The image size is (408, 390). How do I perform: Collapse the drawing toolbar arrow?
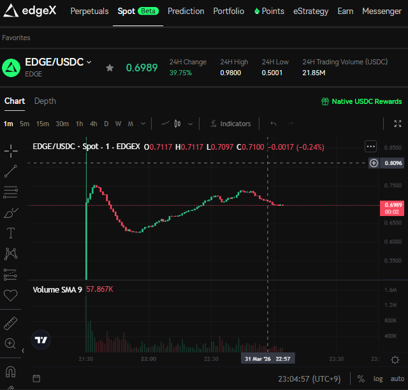coord(23,350)
